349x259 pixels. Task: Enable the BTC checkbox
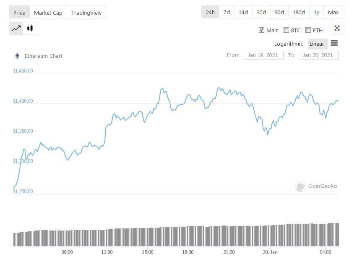[x=286, y=30]
